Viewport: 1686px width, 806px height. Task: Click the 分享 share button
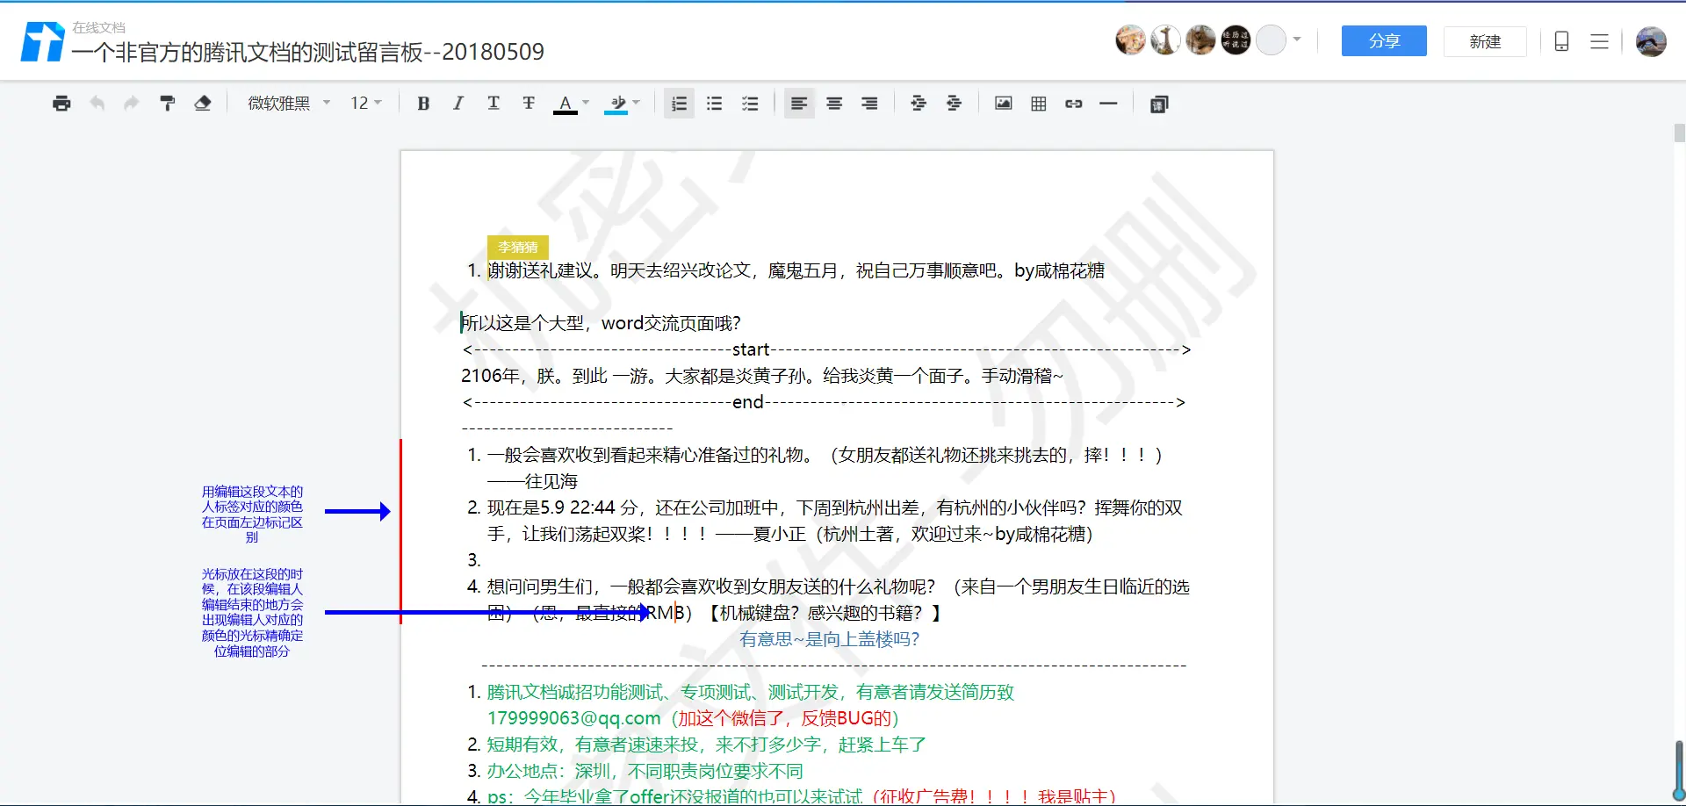tap(1384, 41)
